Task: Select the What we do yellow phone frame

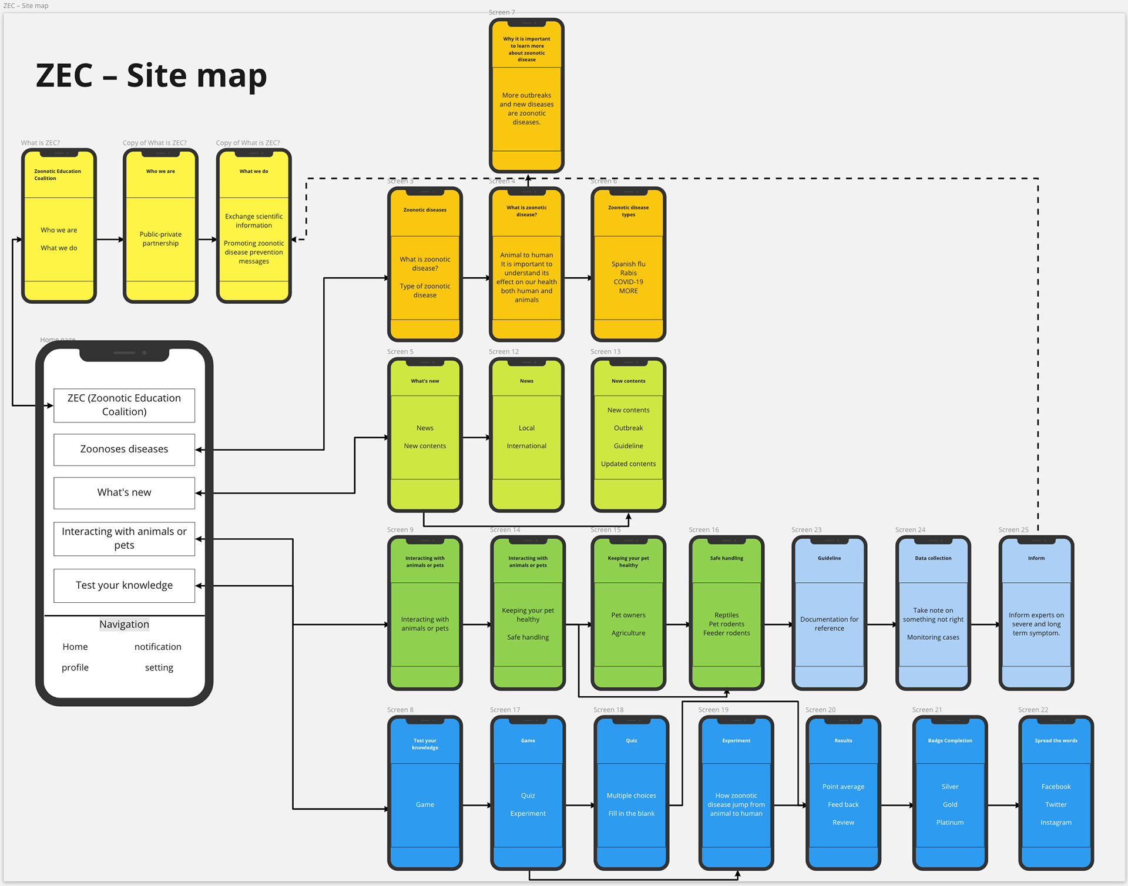Action: 254,226
